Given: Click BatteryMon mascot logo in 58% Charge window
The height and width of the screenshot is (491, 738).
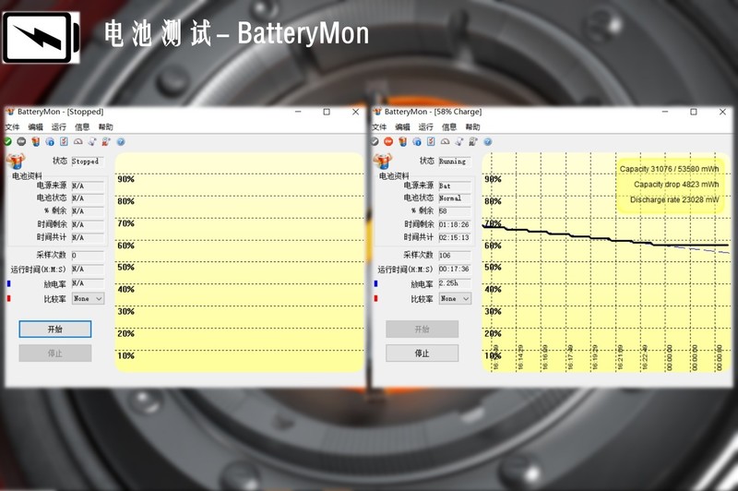Looking at the screenshot, I should 383,161.
